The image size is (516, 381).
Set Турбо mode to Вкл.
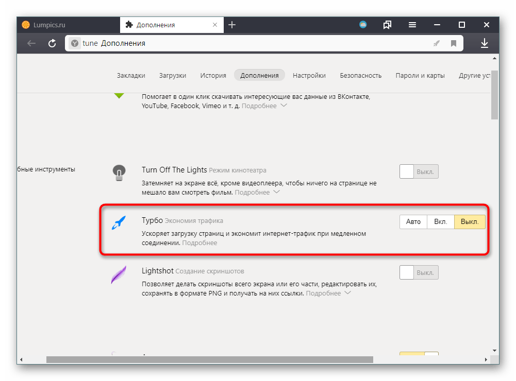[x=441, y=222]
